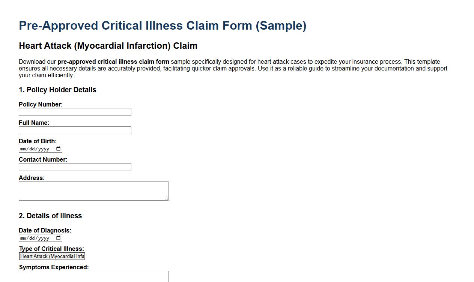The height and width of the screenshot is (282, 474).
Task: Click the Heart Attack (Myocardial Infarction) Claim heading
Action: [x=108, y=46]
